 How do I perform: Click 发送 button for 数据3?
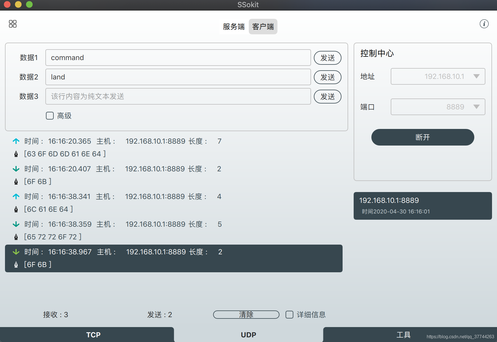(x=328, y=97)
